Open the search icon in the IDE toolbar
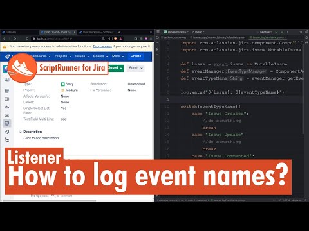The height and width of the screenshot is (231, 309). (x=301, y=32)
